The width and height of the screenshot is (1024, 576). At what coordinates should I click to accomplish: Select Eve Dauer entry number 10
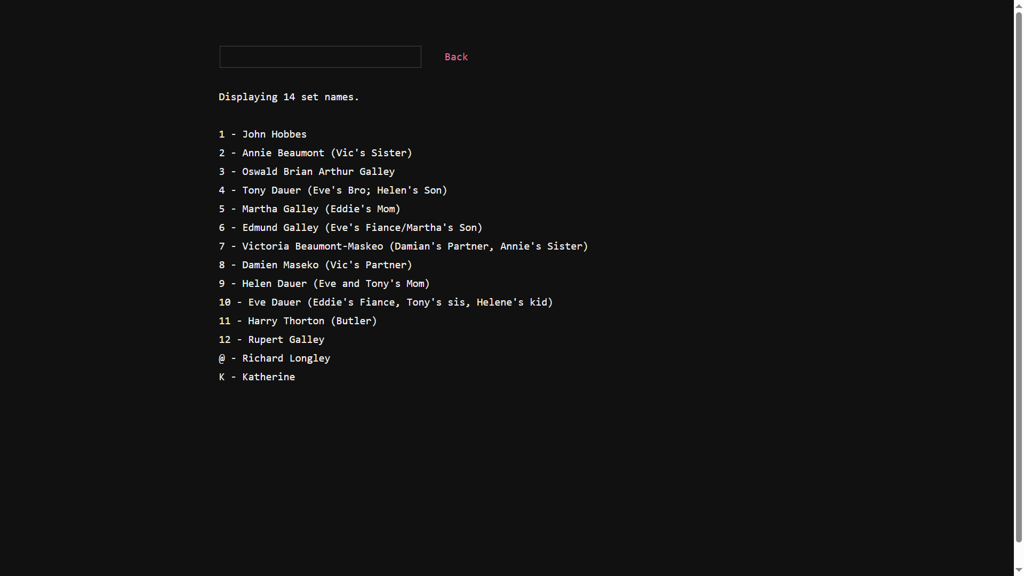tap(386, 302)
